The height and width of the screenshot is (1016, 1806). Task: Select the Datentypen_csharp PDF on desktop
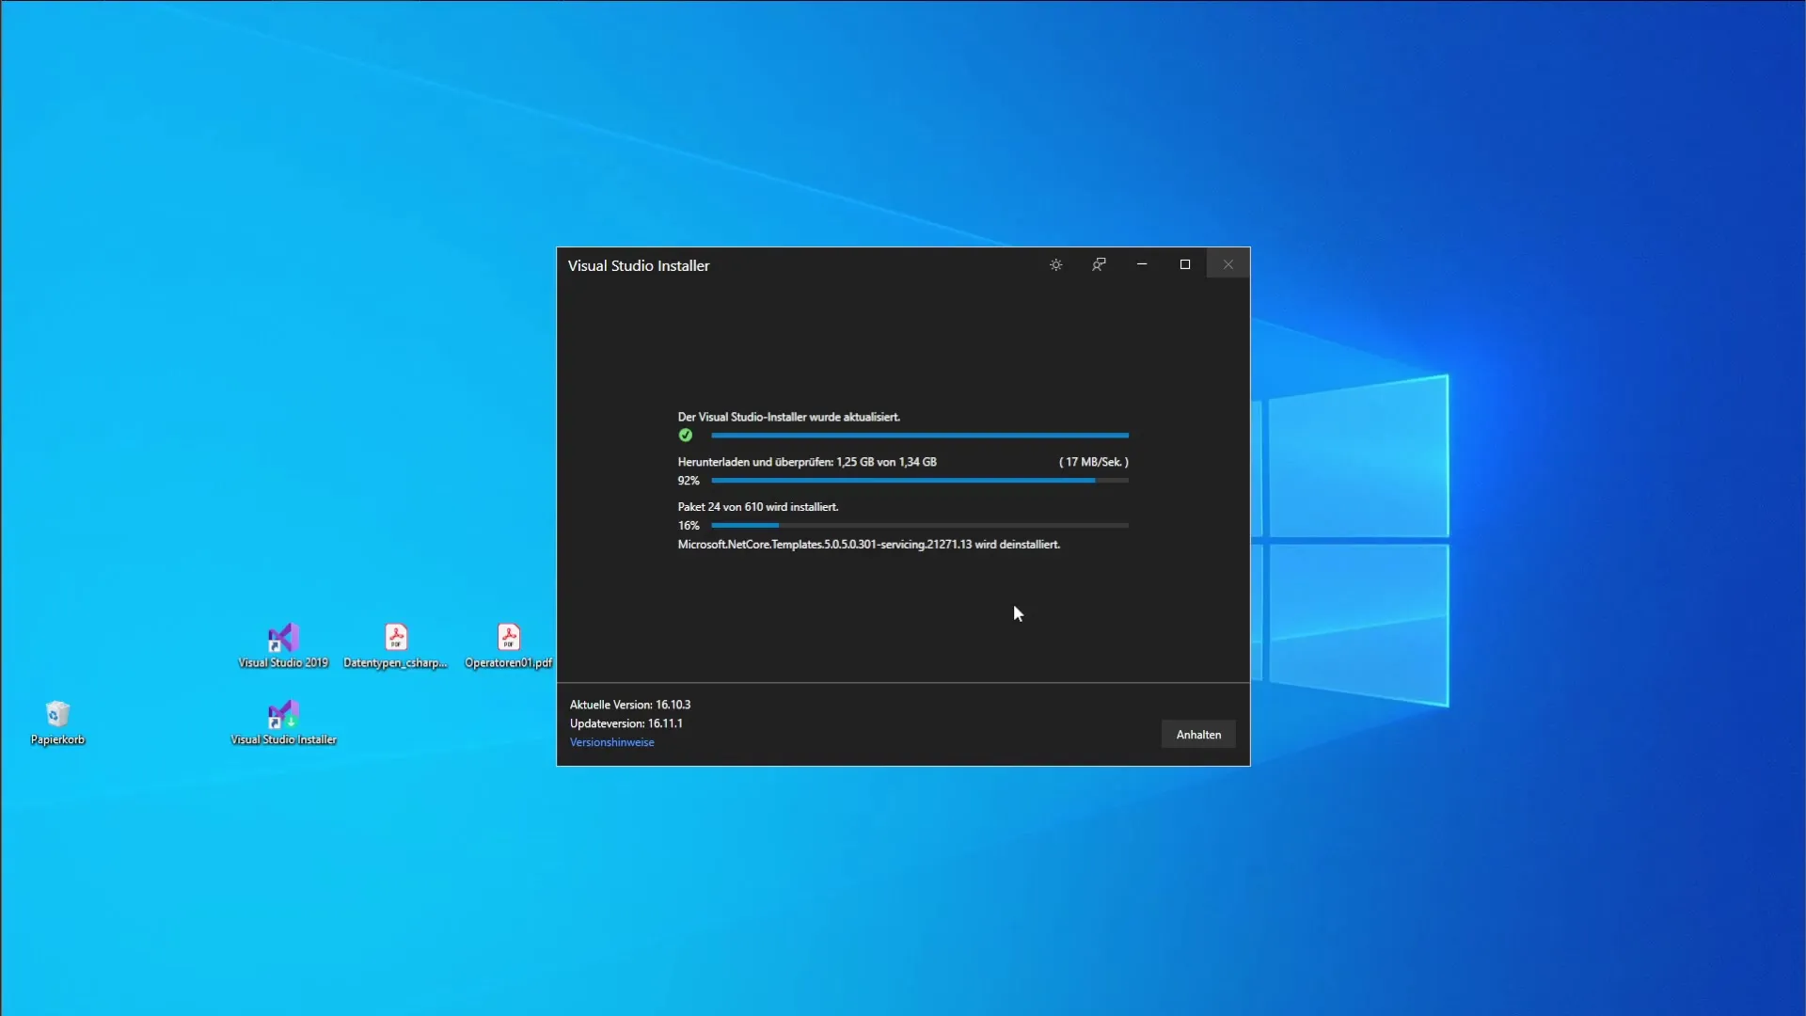pos(396,645)
